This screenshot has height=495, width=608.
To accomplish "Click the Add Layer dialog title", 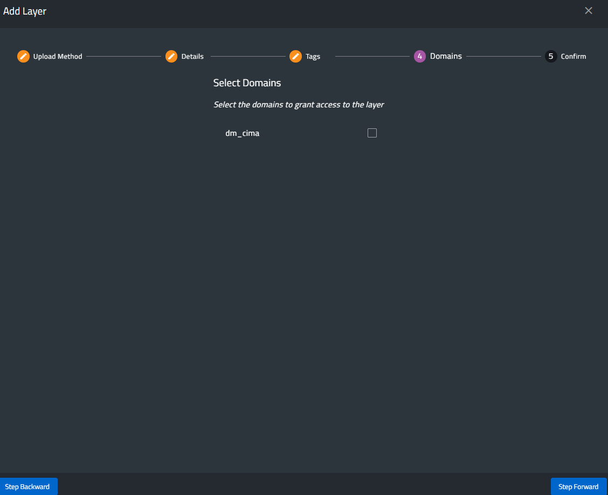I will (x=25, y=11).
